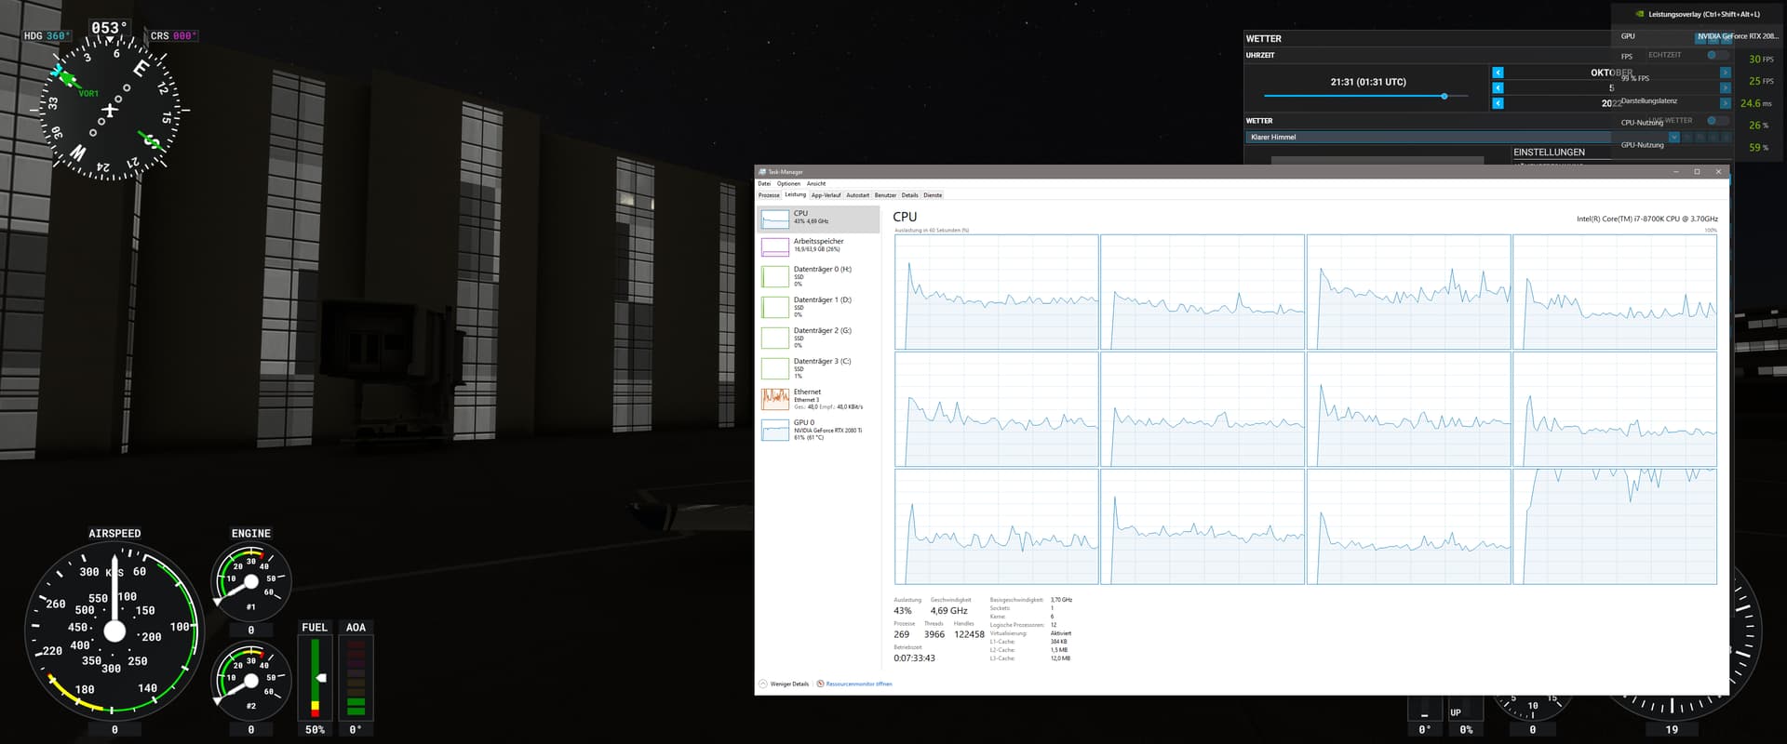Switch to the Autostart tab
The width and height of the screenshot is (1787, 744).
tap(858, 195)
